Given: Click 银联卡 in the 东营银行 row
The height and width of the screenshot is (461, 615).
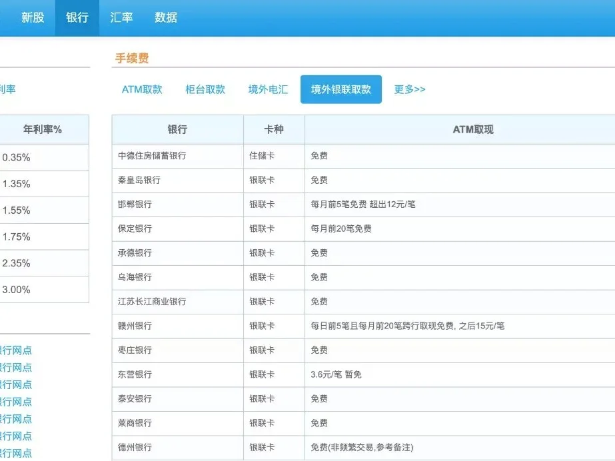Looking at the screenshot, I should pyautogui.click(x=262, y=374).
